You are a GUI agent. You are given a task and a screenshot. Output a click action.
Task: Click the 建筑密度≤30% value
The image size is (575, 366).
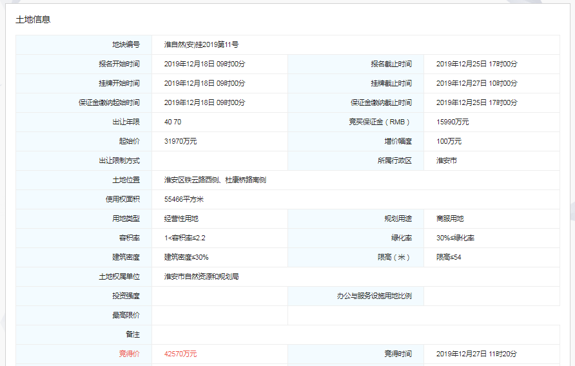pyautogui.click(x=186, y=257)
